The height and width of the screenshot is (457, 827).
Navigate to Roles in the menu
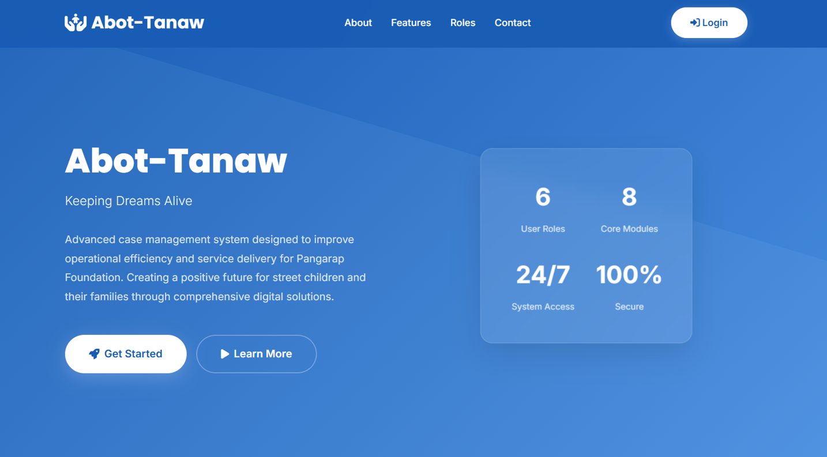point(463,23)
